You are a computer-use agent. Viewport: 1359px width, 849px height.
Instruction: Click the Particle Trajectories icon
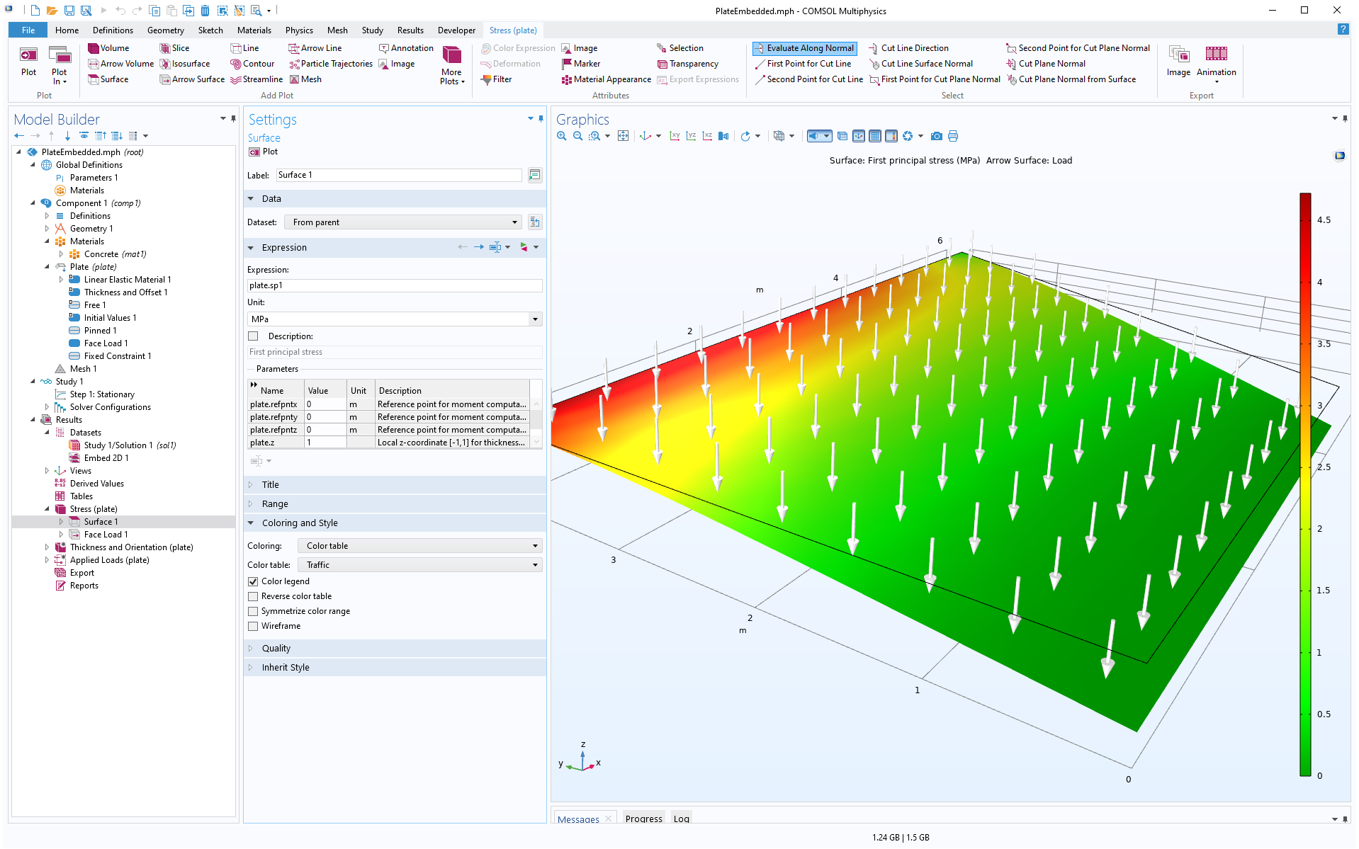click(x=294, y=64)
